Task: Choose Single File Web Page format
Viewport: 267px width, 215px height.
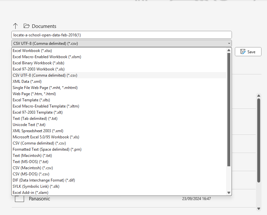Action: 119,88
